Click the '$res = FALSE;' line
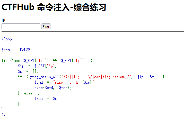 click(x=17, y=50)
